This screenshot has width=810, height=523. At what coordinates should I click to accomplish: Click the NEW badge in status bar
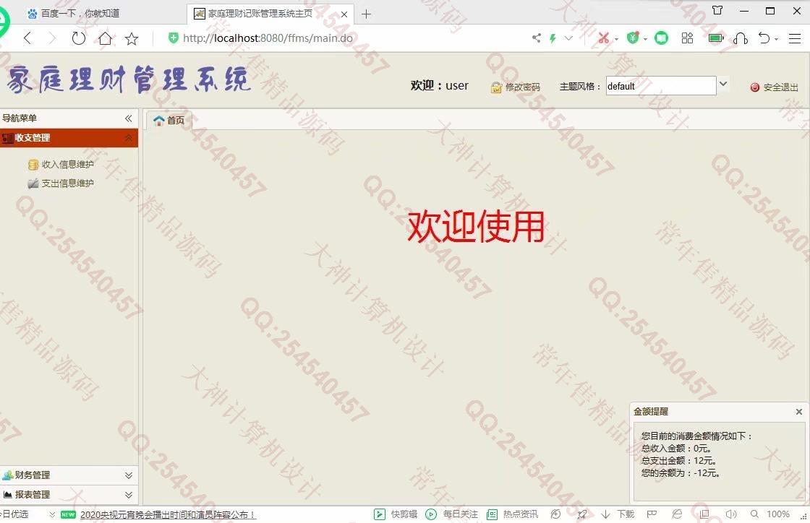[68, 514]
